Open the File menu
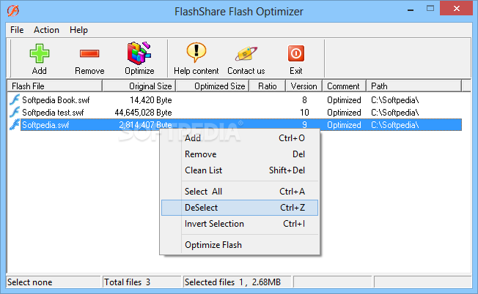 tap(17, 30)
